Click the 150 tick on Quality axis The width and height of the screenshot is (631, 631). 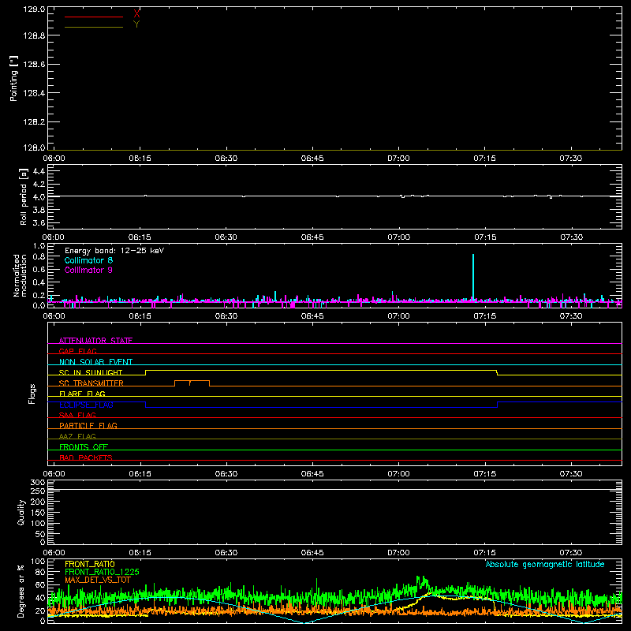click(x=37, y=513)
